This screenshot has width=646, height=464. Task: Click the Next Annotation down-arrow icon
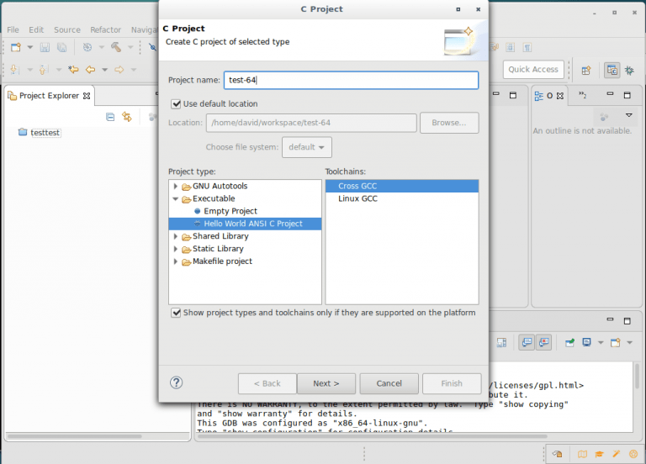(14, 70)
